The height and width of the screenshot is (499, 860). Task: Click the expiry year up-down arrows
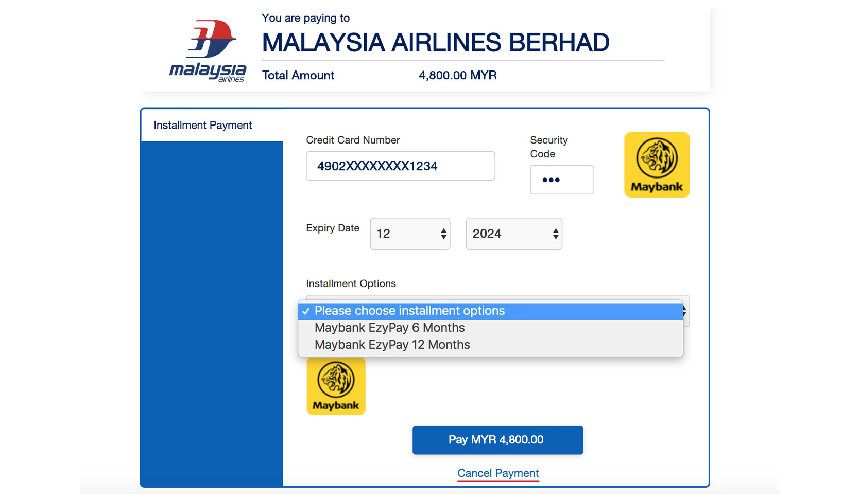click(555, 234)
